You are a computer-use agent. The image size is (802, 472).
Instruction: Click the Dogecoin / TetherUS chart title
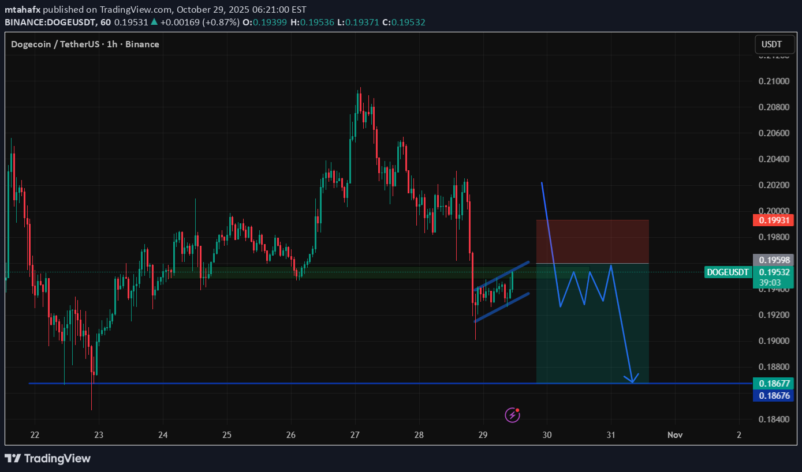click(x=85, y=44)
